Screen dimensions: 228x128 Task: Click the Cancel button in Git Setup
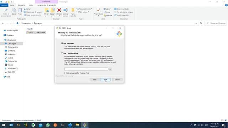117,80
